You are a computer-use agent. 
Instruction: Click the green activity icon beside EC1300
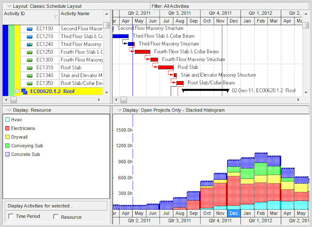[x=30, y=60]
